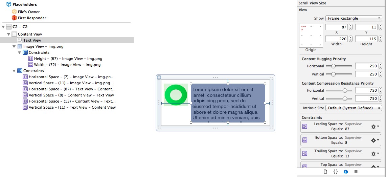Click the Text View icon in outline
386x177 pixels.
click(20, 40)
